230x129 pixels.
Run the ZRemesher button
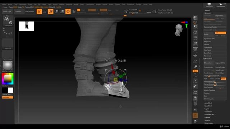tap(209, 63)
